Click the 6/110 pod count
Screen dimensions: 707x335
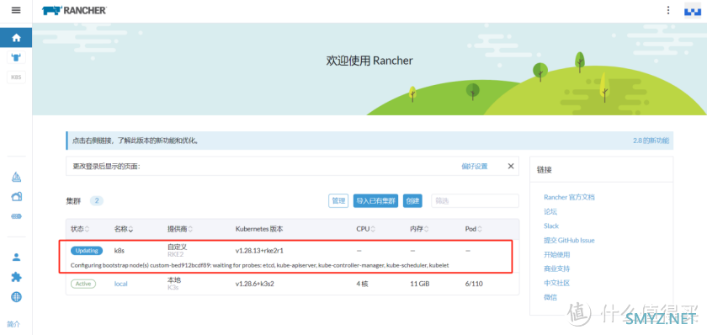[473, 284]
